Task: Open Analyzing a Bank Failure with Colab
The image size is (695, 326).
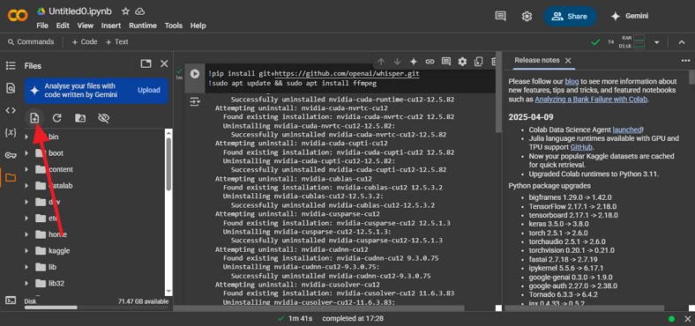Action: pyautogui.click(x=591, y=100)
